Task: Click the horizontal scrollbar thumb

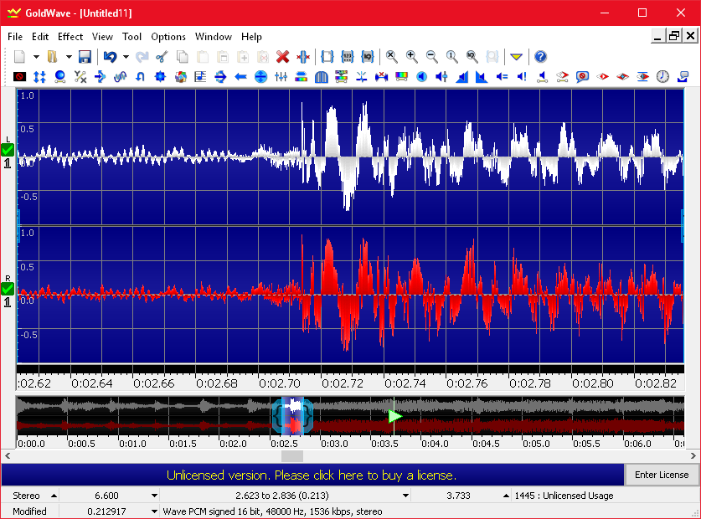Action: tap(292, 456)
